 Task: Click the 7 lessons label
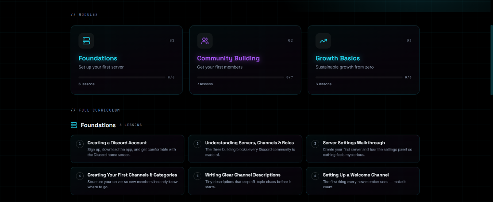pos(205,84)
